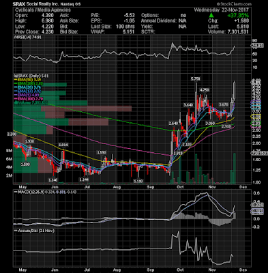Click the Open price 4.380

(x=47, y=16)
